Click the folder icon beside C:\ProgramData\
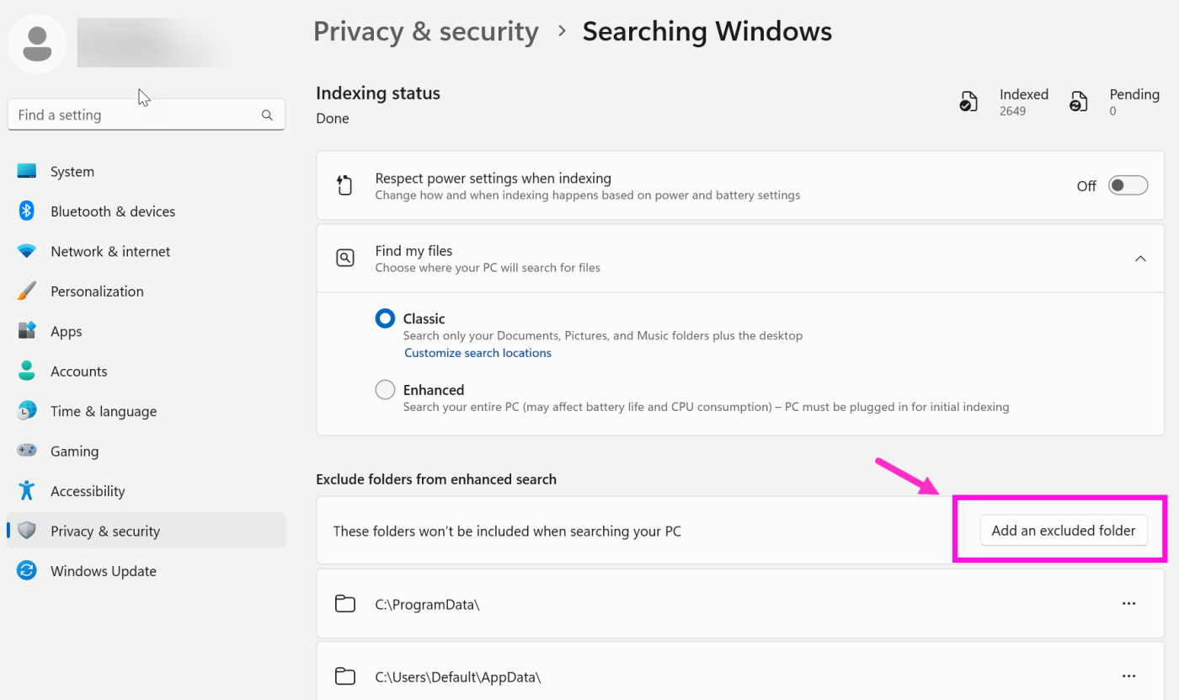 (344, 603)
